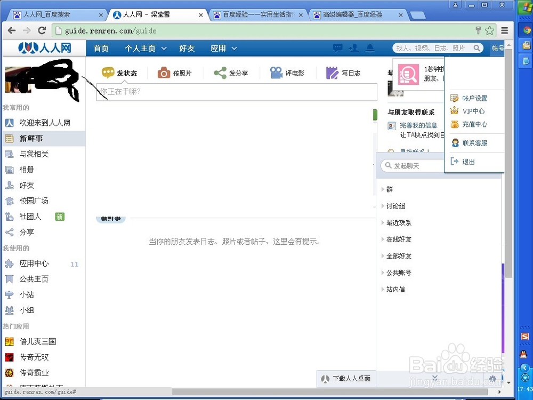Viewport: 533px width, 400px height.
Task: Switch to 百度经验 实用生活指南 tab
Action: point(257,14)
